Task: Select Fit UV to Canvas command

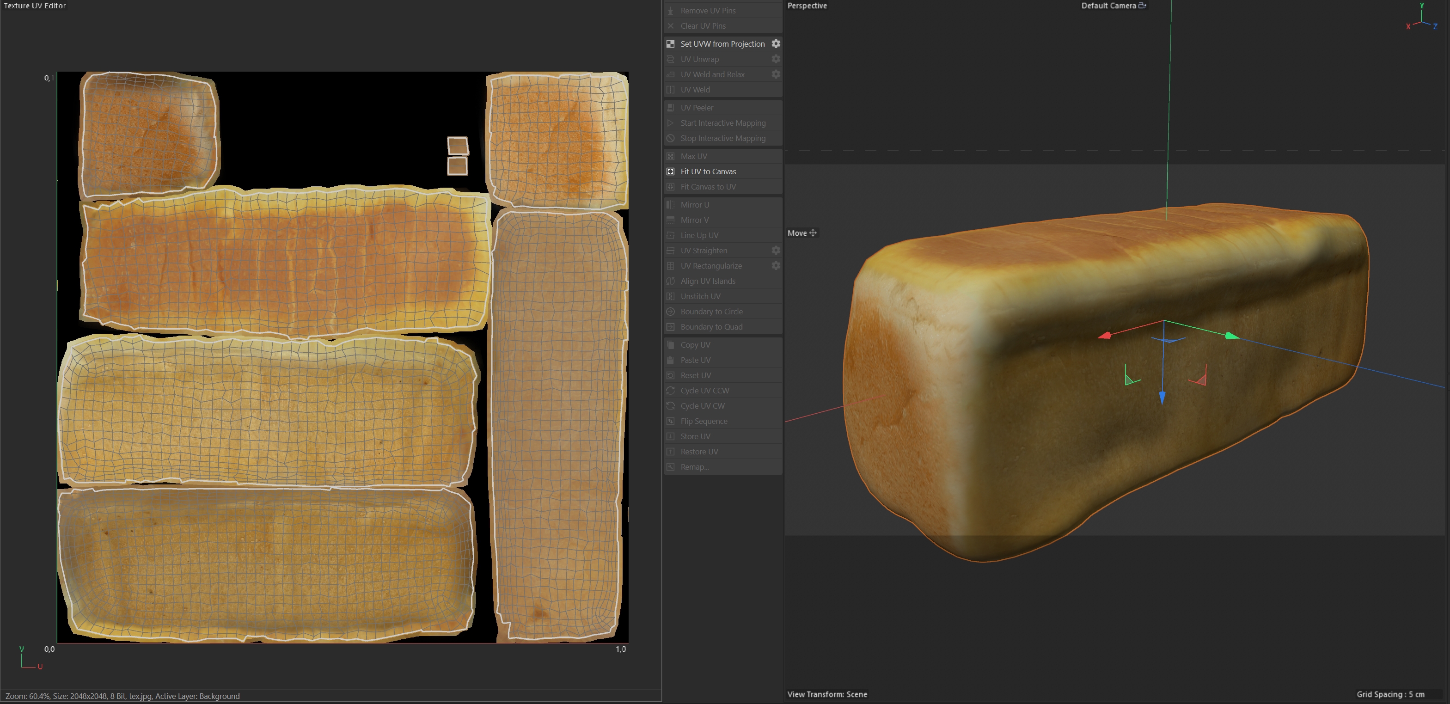Action: pyautogui.click(x=708, y=171)
